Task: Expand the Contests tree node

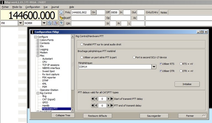Action: click(x=38, y=43)
